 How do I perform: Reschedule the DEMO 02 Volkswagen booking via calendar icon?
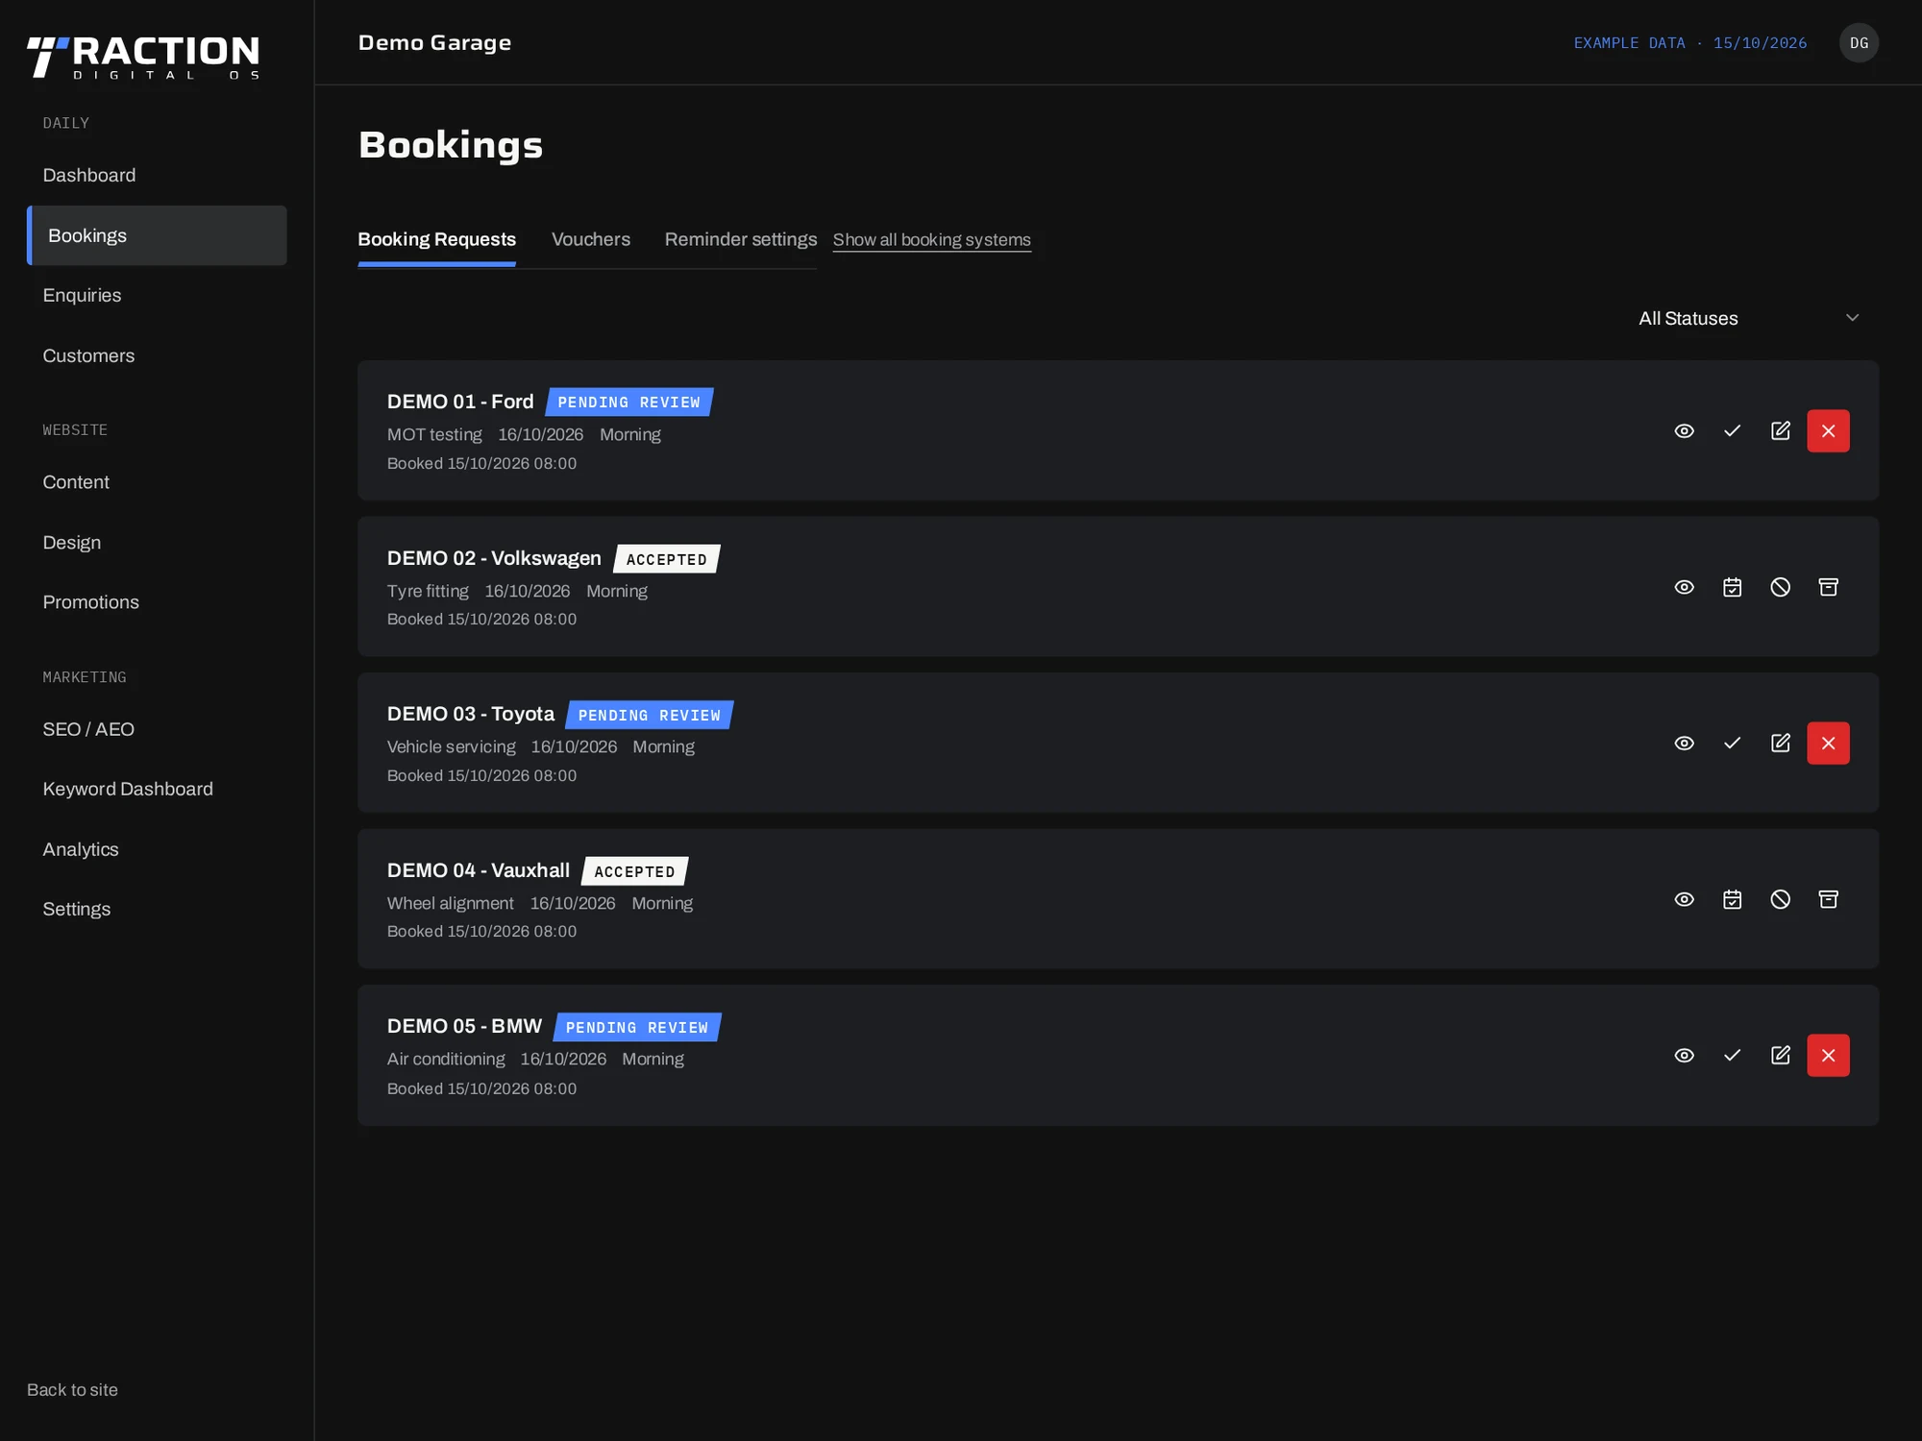click(1732, 587)
